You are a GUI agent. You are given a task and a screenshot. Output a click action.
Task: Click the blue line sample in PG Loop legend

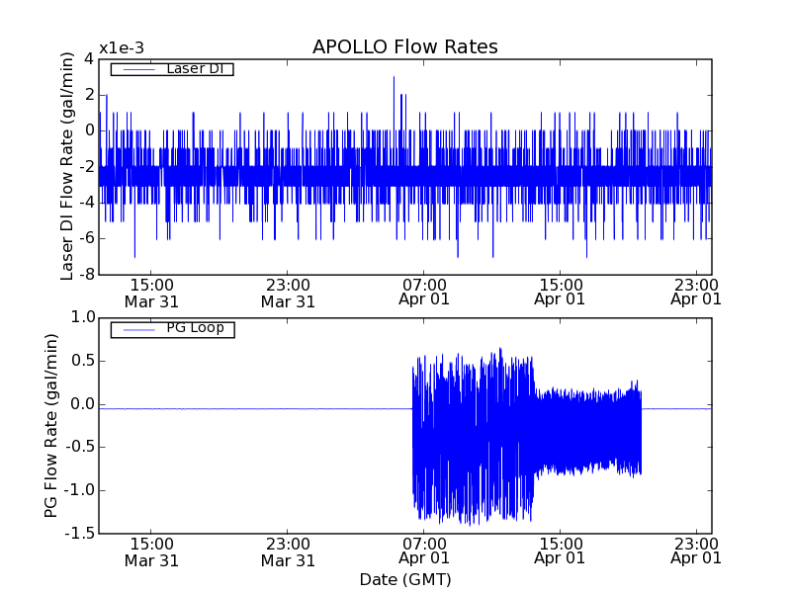pos(136,329)
